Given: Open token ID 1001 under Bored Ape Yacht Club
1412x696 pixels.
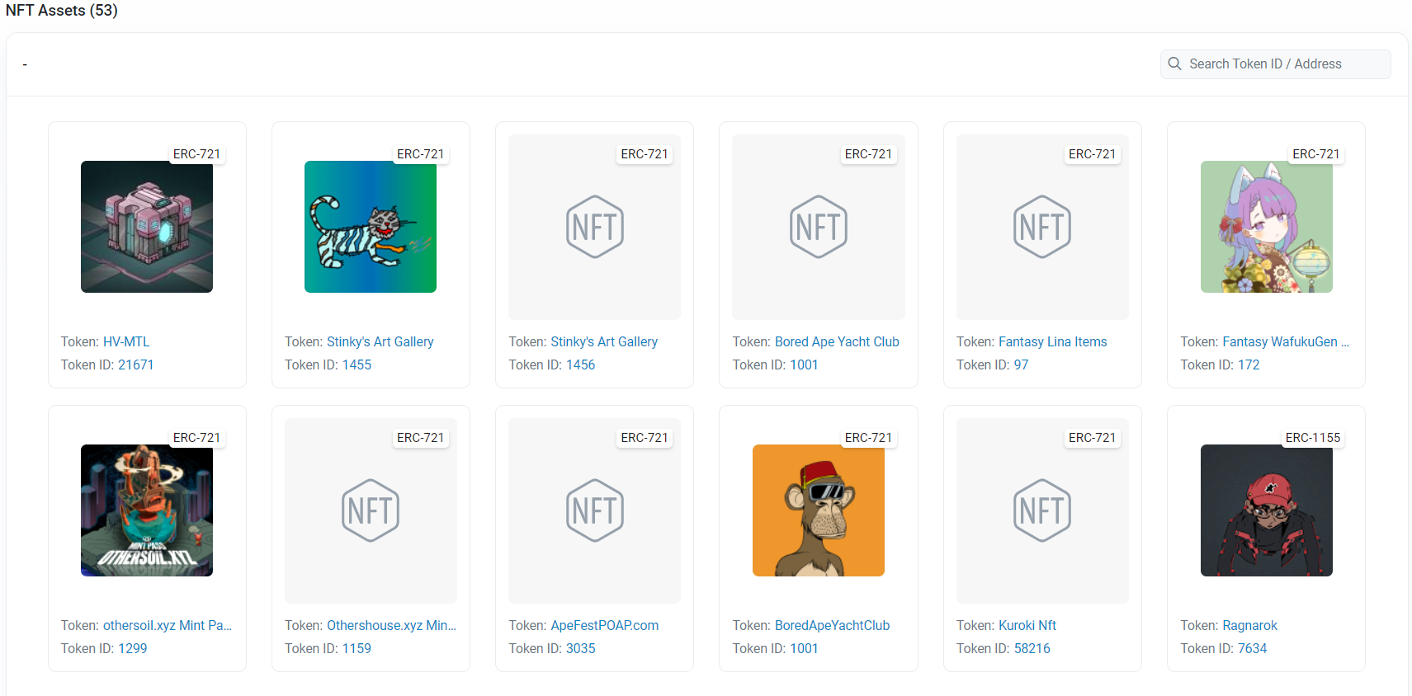Looking at the screenshot, I should tap(804, 364).
